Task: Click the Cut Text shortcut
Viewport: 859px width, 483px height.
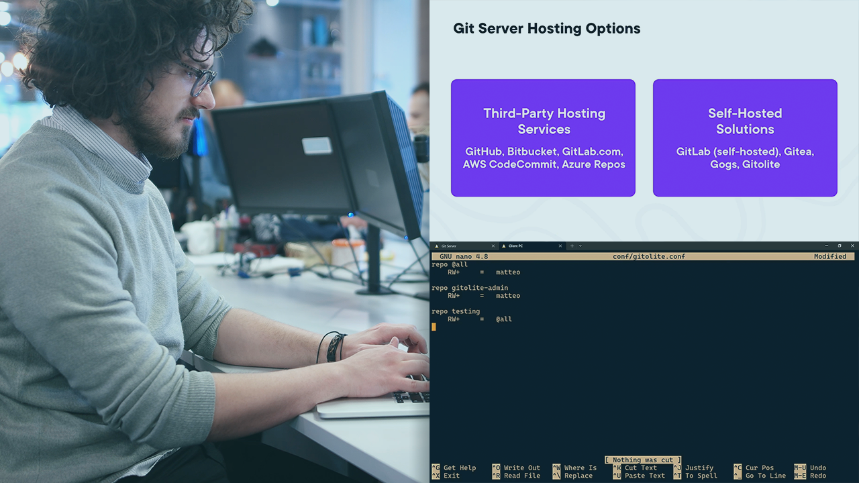Action: tap(642, 468)
